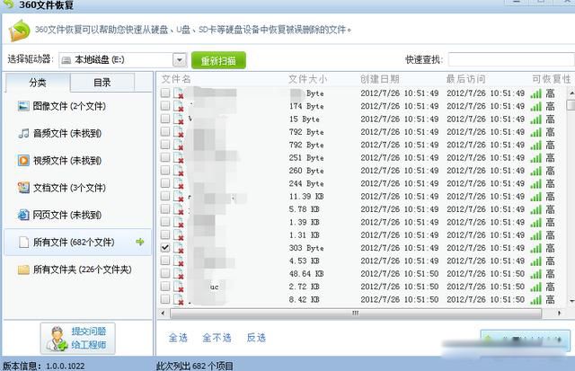Check the box for the 2.72 KB file

[x=165, y=286]
